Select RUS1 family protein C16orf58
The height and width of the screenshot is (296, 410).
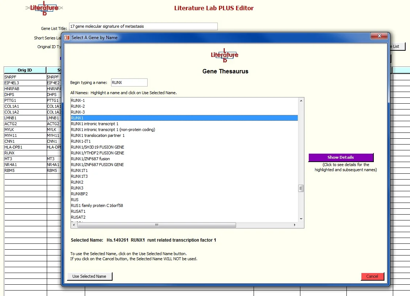click(184, 205)
